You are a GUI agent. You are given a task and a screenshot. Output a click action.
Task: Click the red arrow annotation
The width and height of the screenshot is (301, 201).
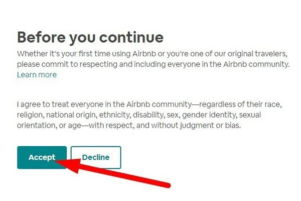click(112, 173)
